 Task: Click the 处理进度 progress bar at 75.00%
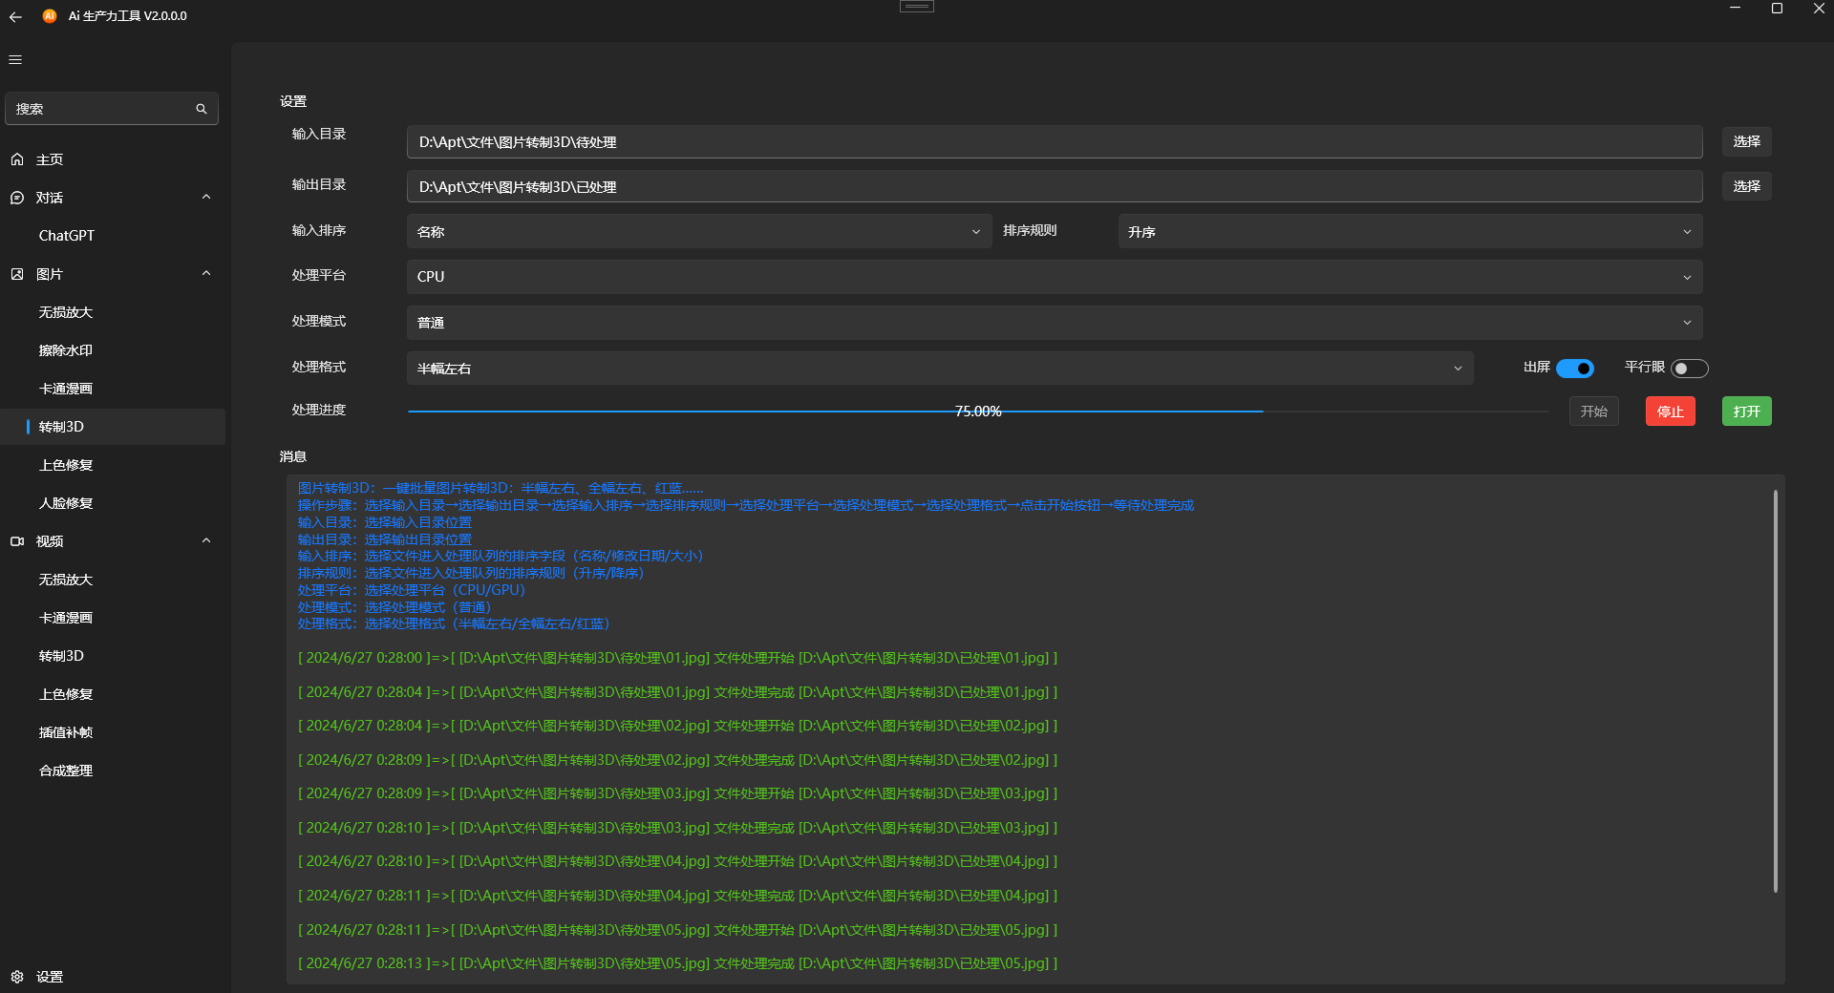[978, 412]
